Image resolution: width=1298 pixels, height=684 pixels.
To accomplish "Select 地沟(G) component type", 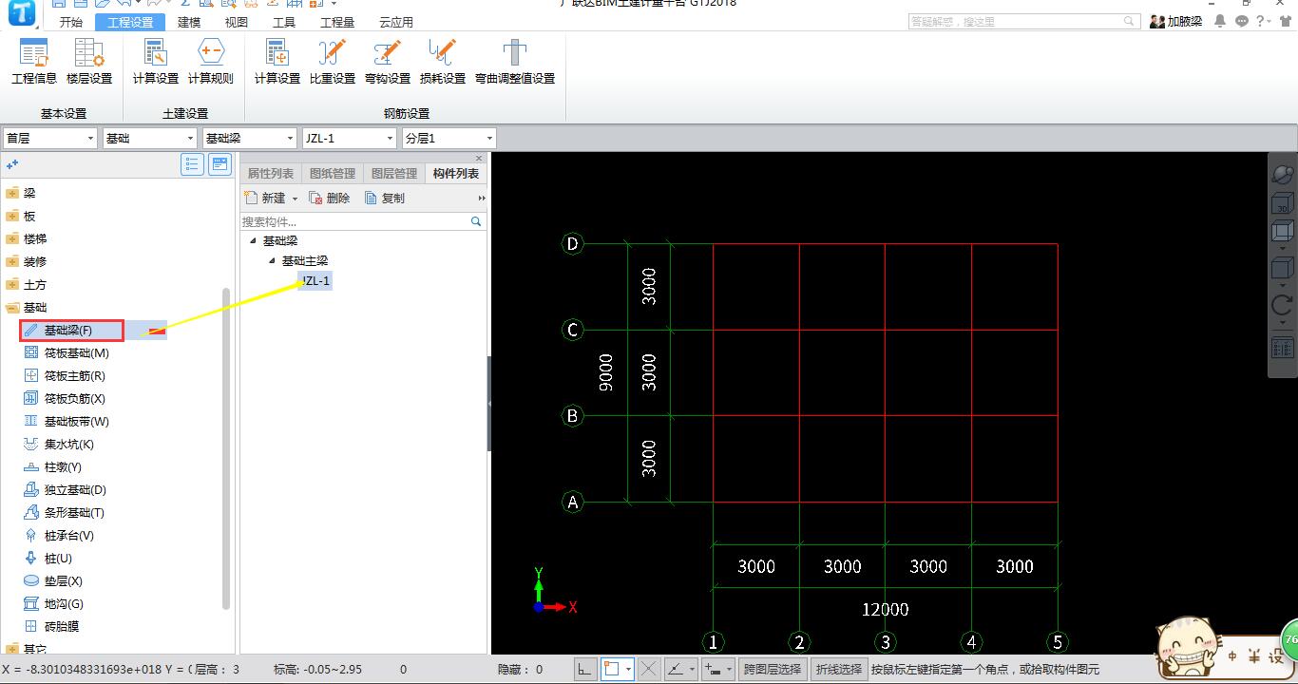I will 53,603.
